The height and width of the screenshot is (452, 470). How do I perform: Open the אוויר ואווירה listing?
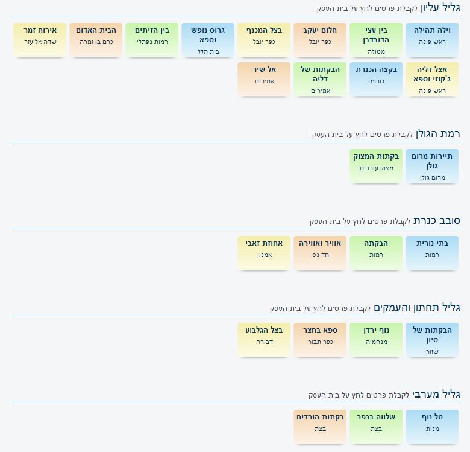click(x=320, y=252)
